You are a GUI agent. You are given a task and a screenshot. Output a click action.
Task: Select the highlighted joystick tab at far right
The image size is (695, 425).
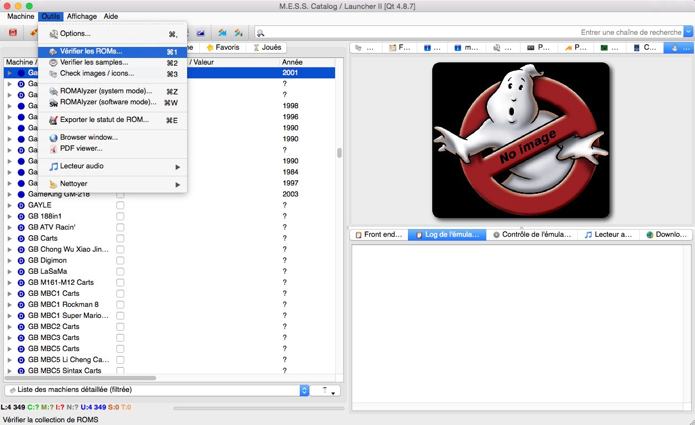pos(678,47)
